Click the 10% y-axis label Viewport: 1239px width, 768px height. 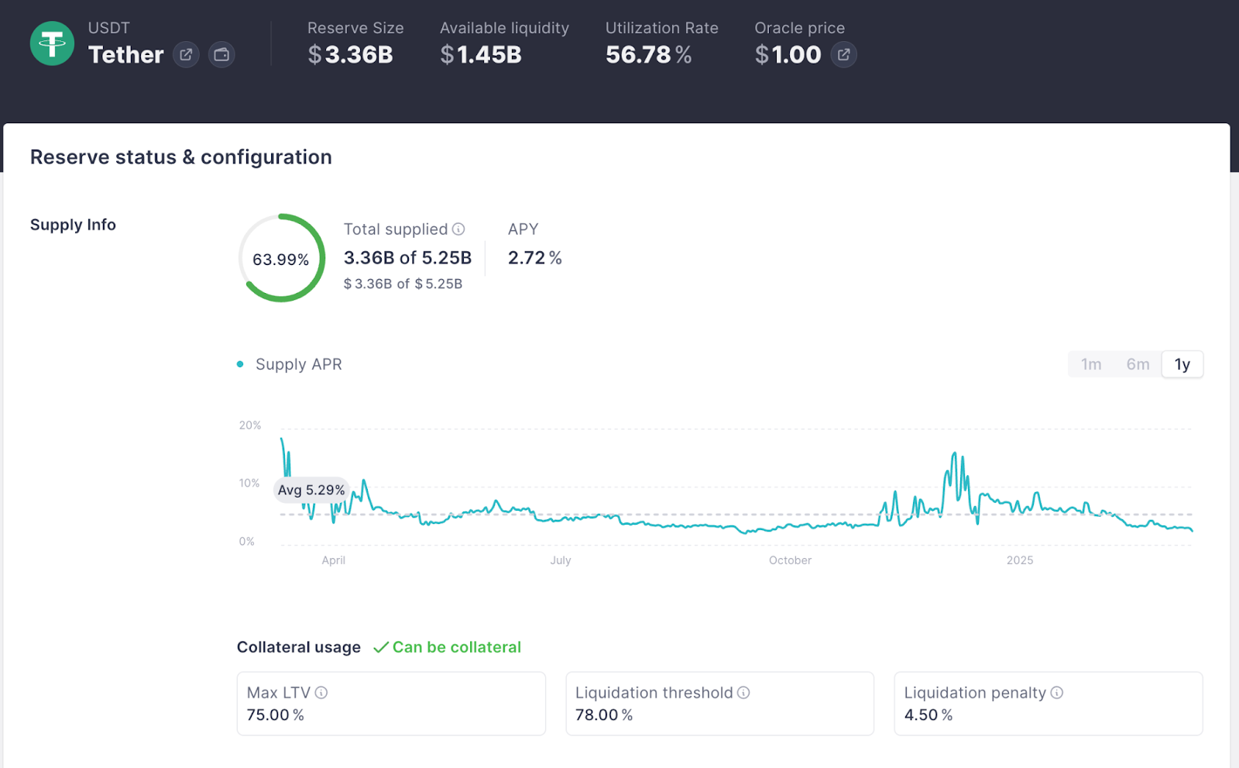pos(249,484)
